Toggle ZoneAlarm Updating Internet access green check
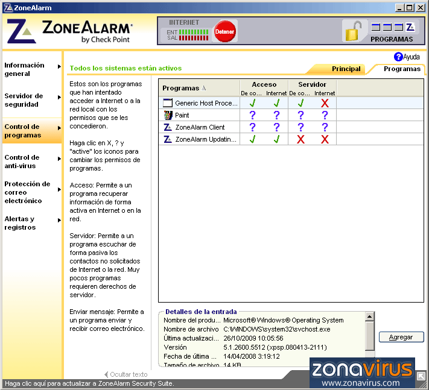The height and width of the screenshot is (390, 429). [276, 139]
